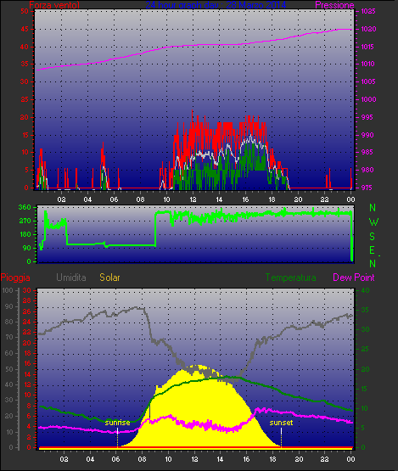Click the W compass direction label
The width and height of the screenshot is (398, 471).
(373, 222)
